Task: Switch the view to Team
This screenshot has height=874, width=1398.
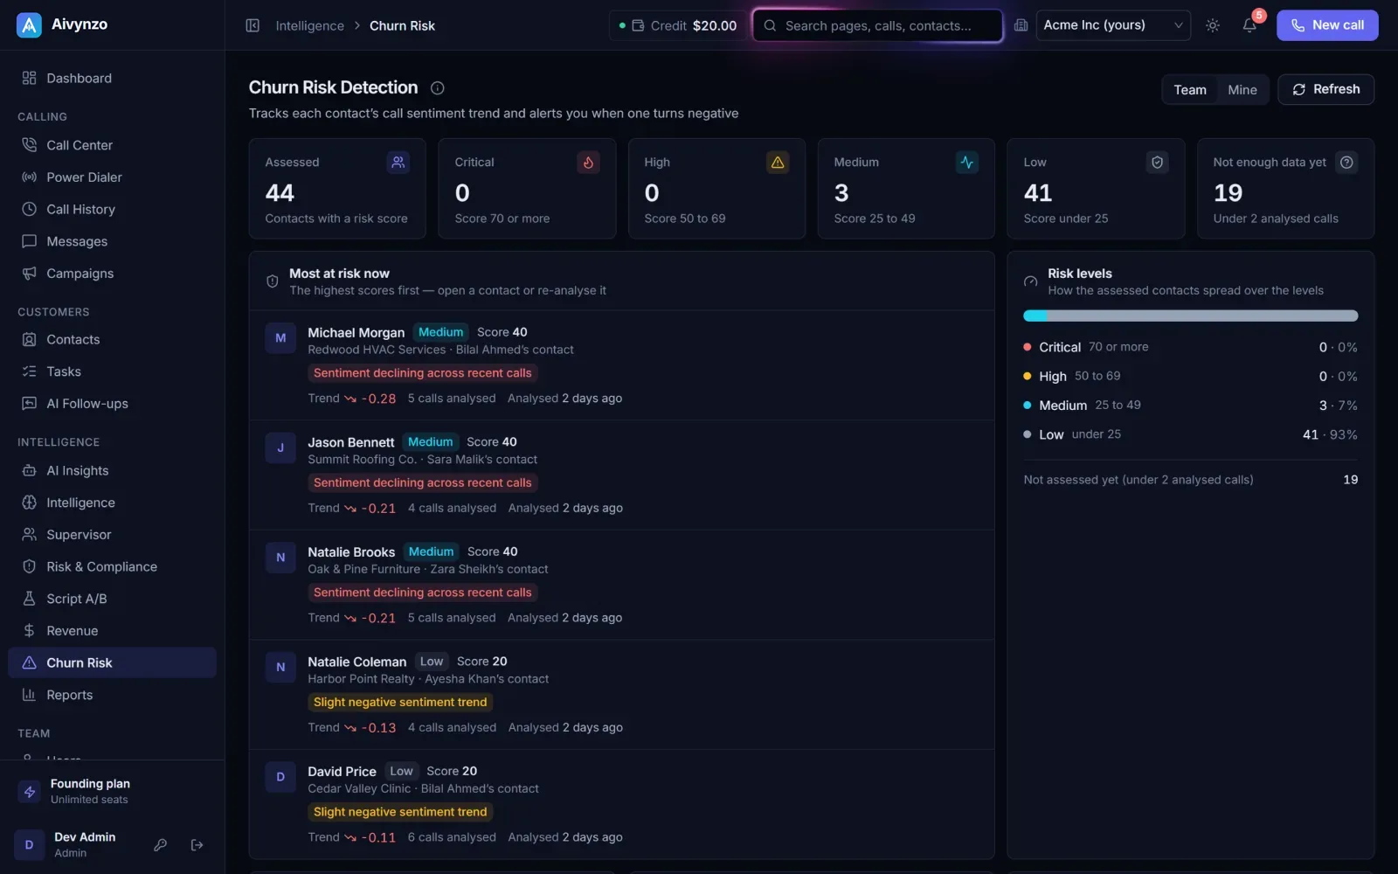Action: pos(1190,89)
